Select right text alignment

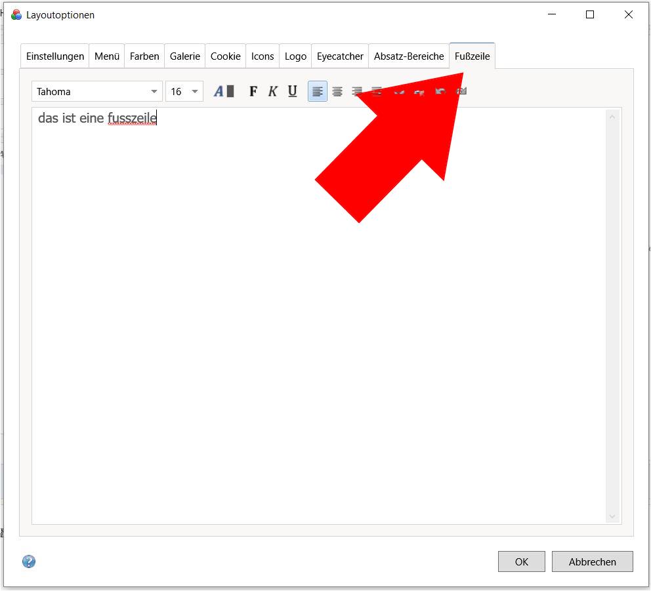(357, 91)
